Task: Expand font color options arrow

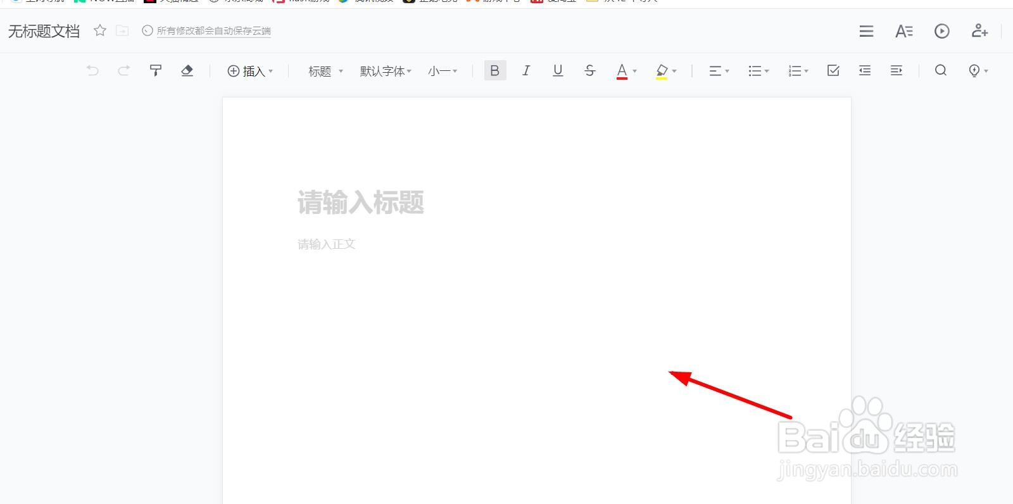Action: [634, 71]
